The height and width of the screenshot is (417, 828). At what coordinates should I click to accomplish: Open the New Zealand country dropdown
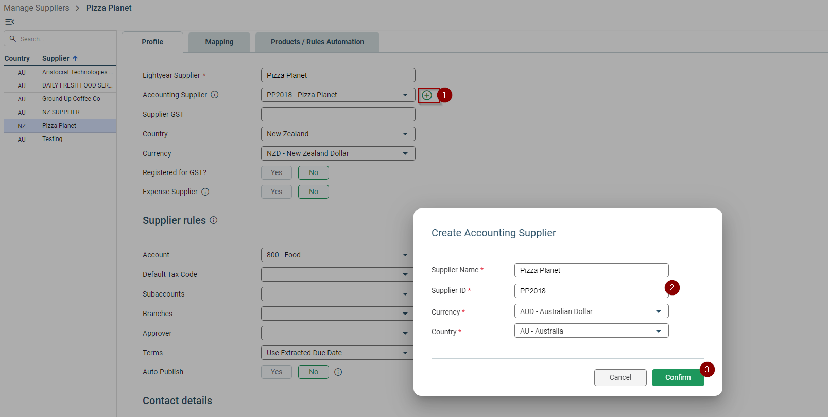338,134
